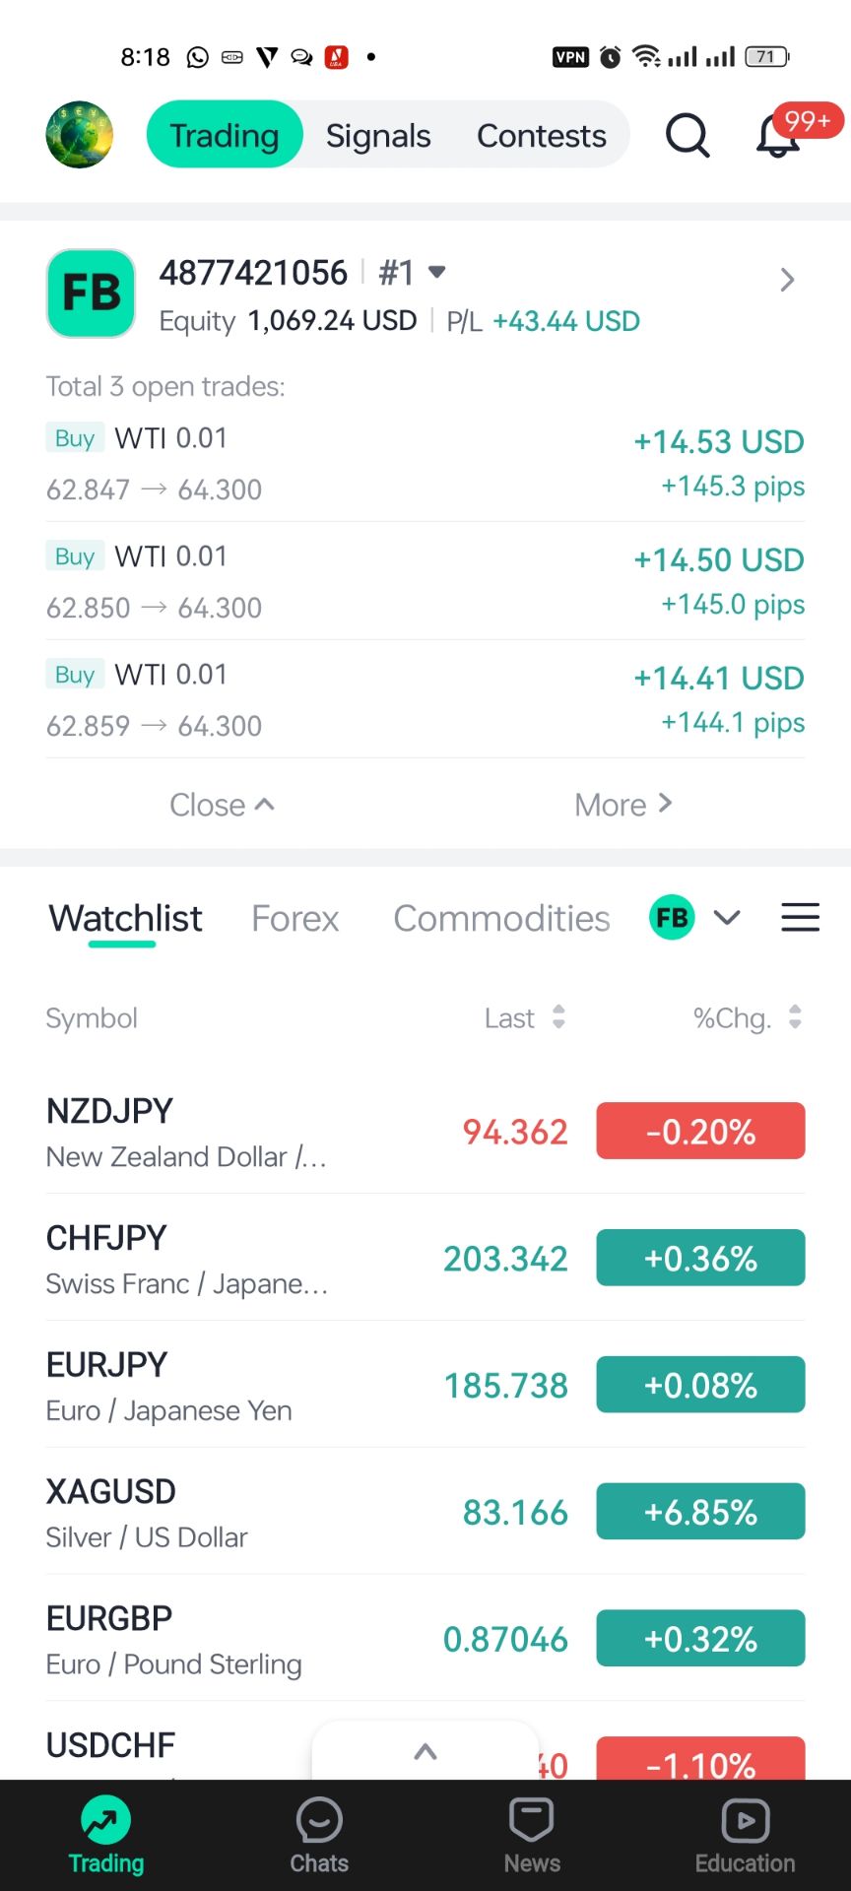Switch to the Signals tab
This screenshot has height=1891, width=851.
pyautogui.click(x=378, y=135)
